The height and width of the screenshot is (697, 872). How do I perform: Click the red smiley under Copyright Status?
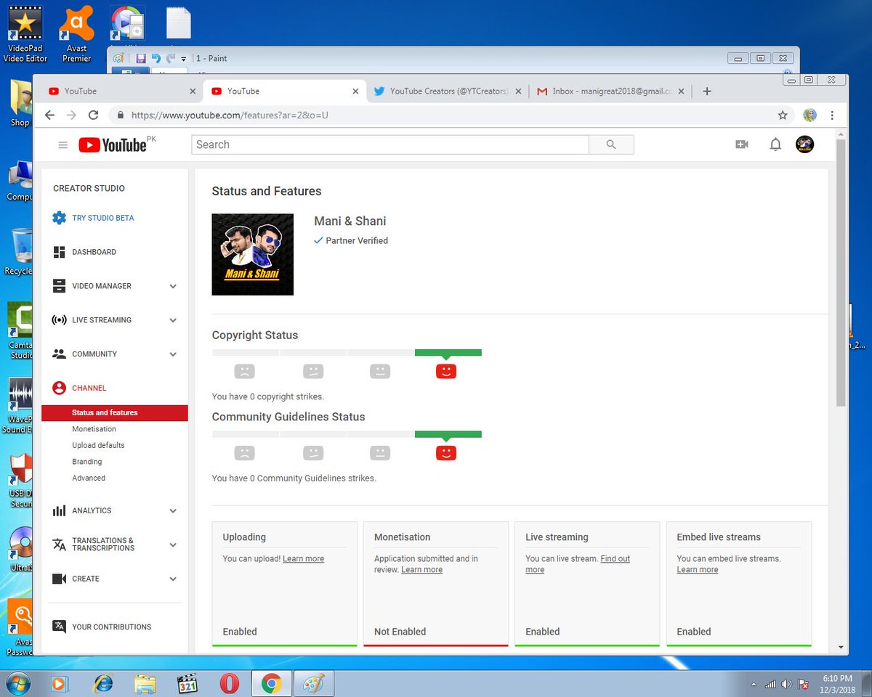(445, 371)
